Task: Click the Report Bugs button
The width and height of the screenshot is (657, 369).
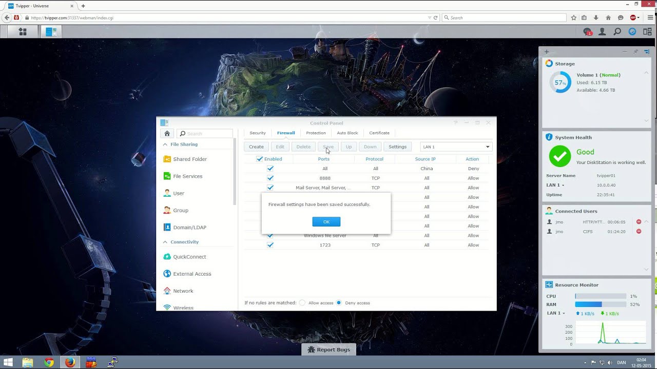Action: pos(328,350)
